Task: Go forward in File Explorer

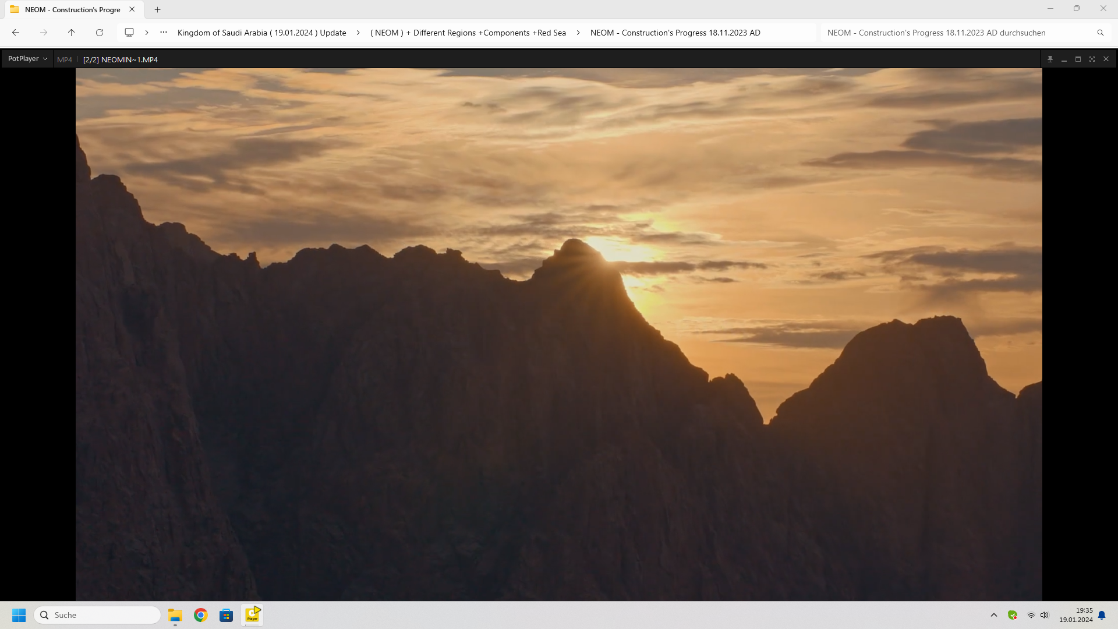Action: [44, 33]
